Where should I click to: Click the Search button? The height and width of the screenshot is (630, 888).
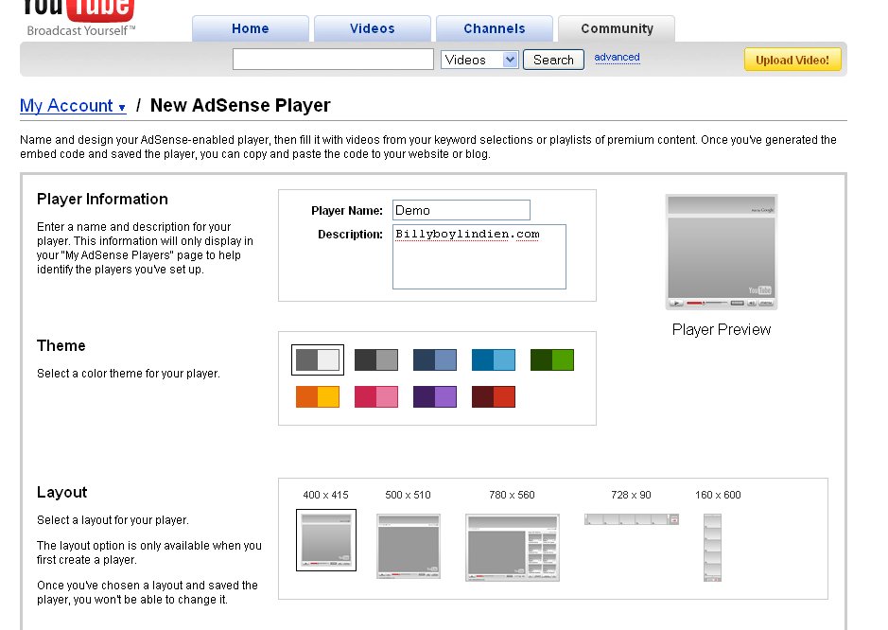click(553, 60)
